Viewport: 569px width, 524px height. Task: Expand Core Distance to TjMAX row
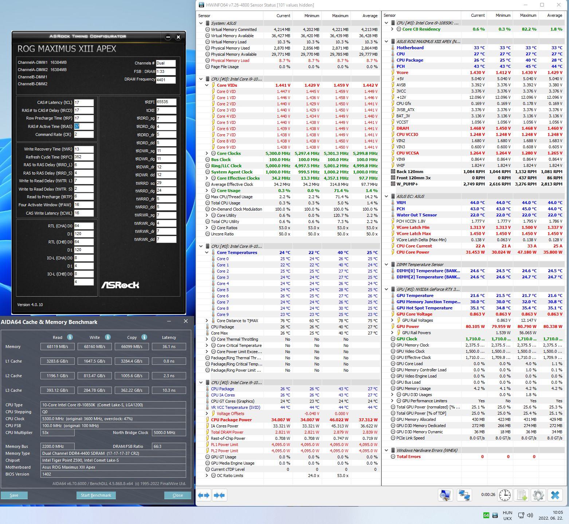207,321
